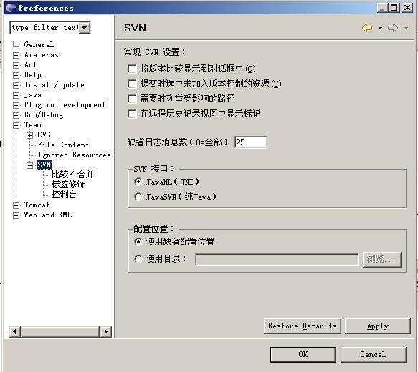The image size is (418, 372).
Task: Open the filter text dropdown arrow
Action: 84,28
